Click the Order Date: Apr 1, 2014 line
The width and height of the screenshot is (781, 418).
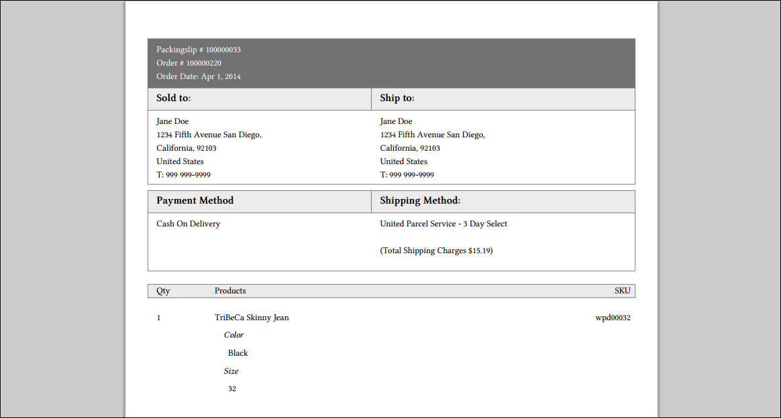pyautogui.click(x=198, y=76)
